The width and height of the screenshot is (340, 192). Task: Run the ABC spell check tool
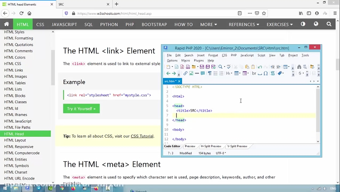(x=229, y=67)
